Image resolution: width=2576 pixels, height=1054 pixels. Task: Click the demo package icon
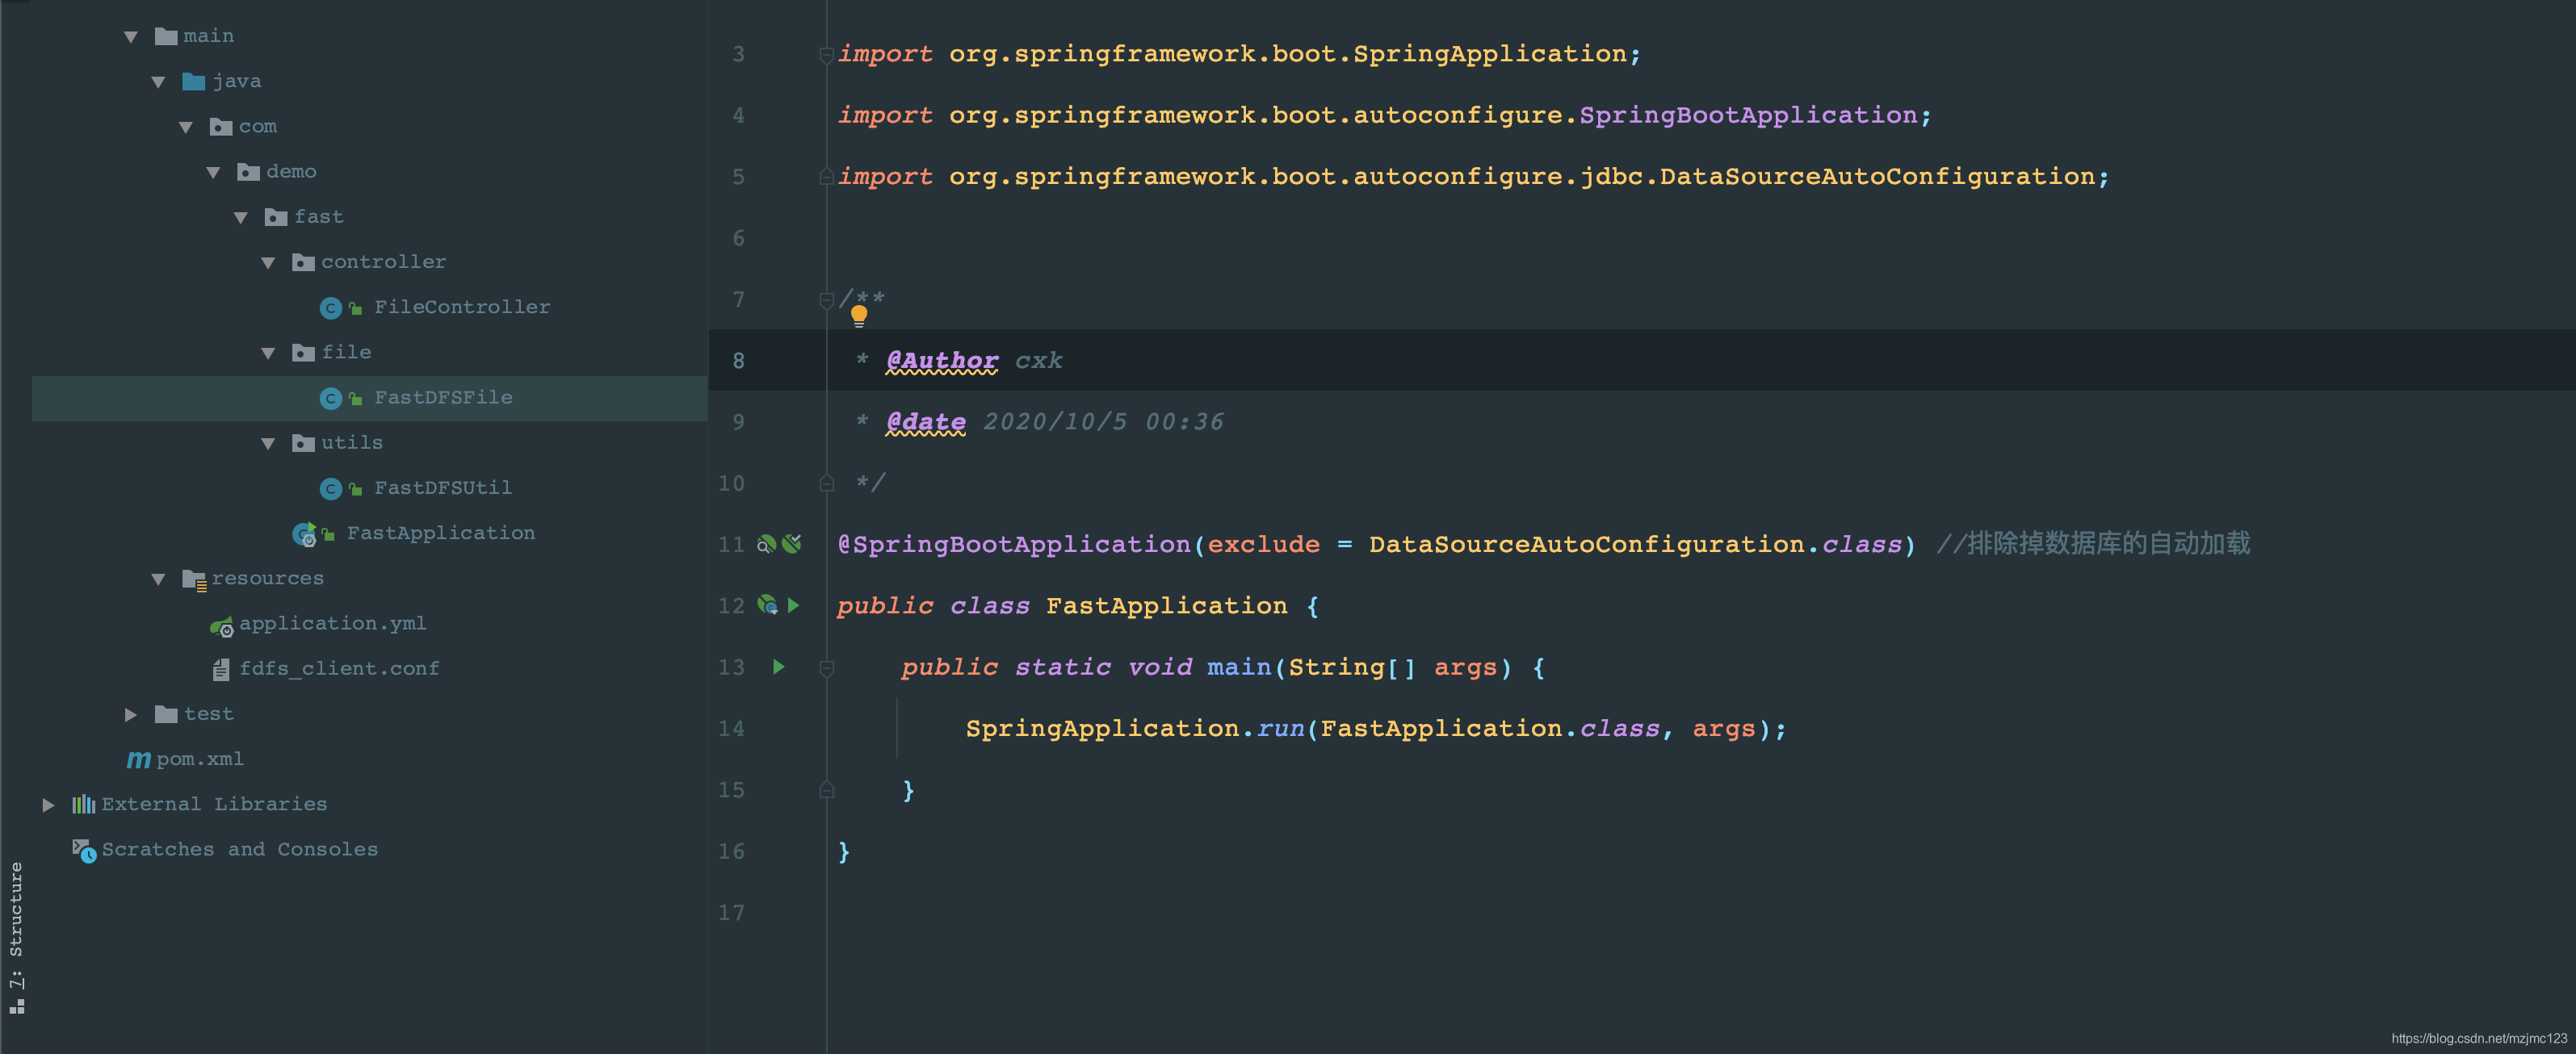click(x=249, y=172)
